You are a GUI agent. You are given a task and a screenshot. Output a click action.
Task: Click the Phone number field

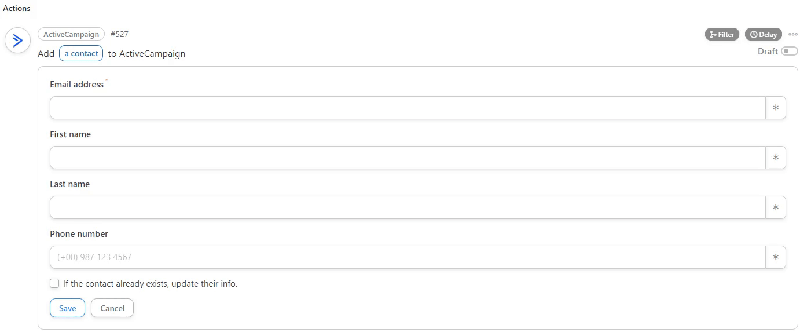(x=408, y=257)
